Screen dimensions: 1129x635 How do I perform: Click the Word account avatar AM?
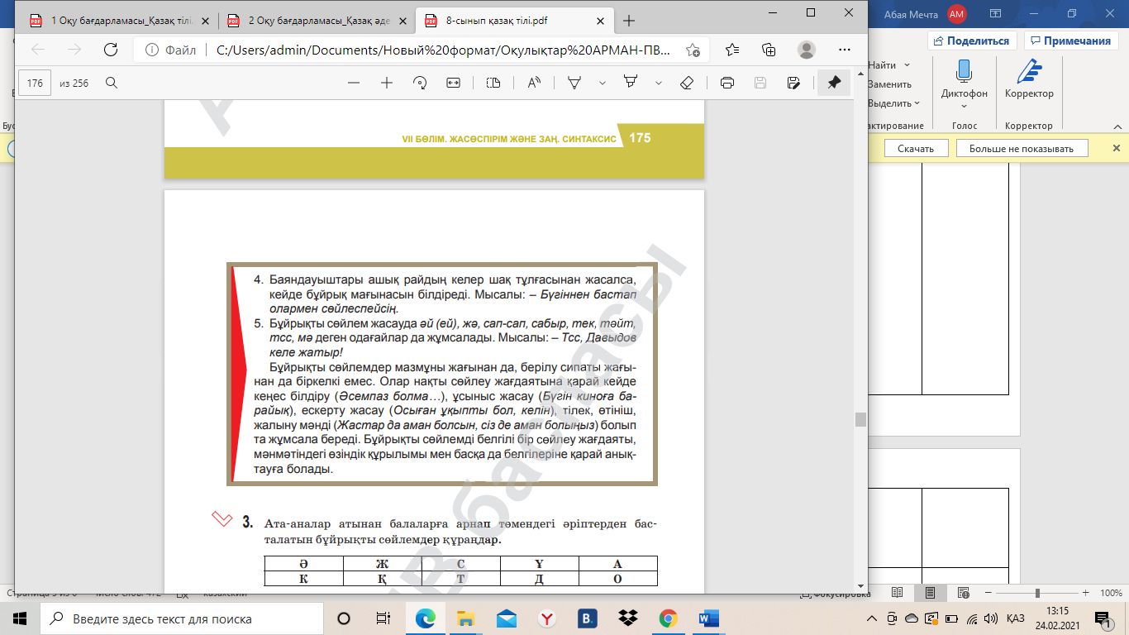957,14
